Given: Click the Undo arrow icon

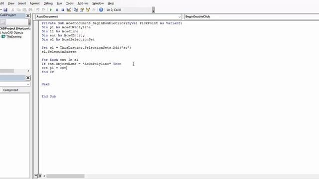Looking at the screenshot, I should [38, 10].
